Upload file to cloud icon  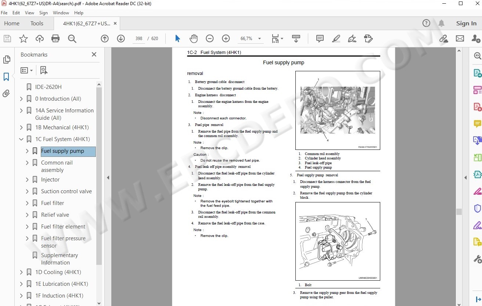pos(39,39)
